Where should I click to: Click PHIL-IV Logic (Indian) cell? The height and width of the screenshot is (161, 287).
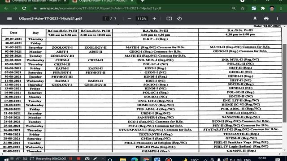coord(241,146)
